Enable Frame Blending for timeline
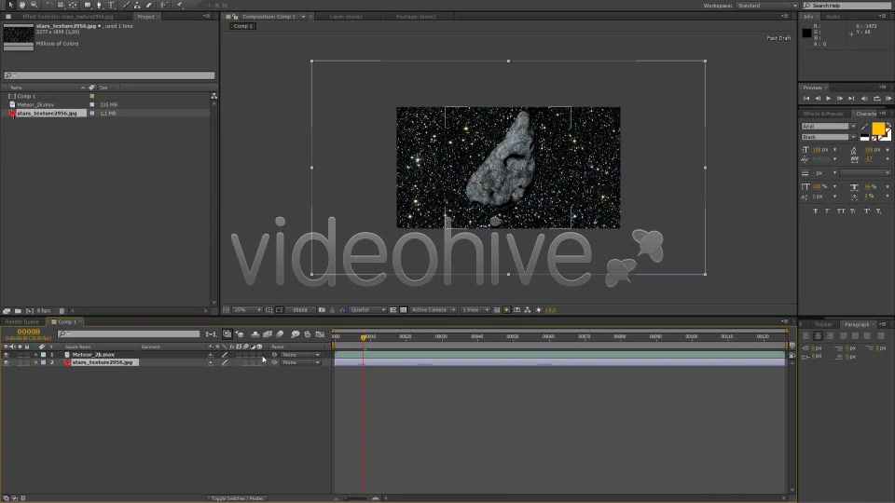Screen dimensions: 895x503 pos(268,334)
